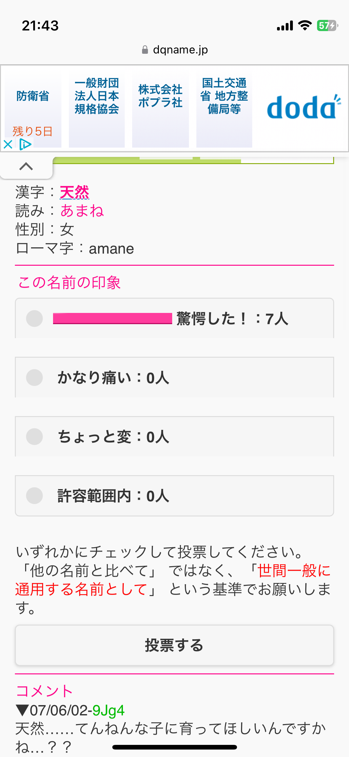Choose the 許容範囲内 radio option

tap(34, 496)
